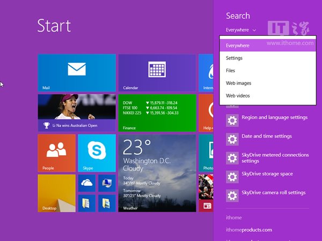Click gear icon beside Date and time settings

pyautogui.click(x=232, y=139)
